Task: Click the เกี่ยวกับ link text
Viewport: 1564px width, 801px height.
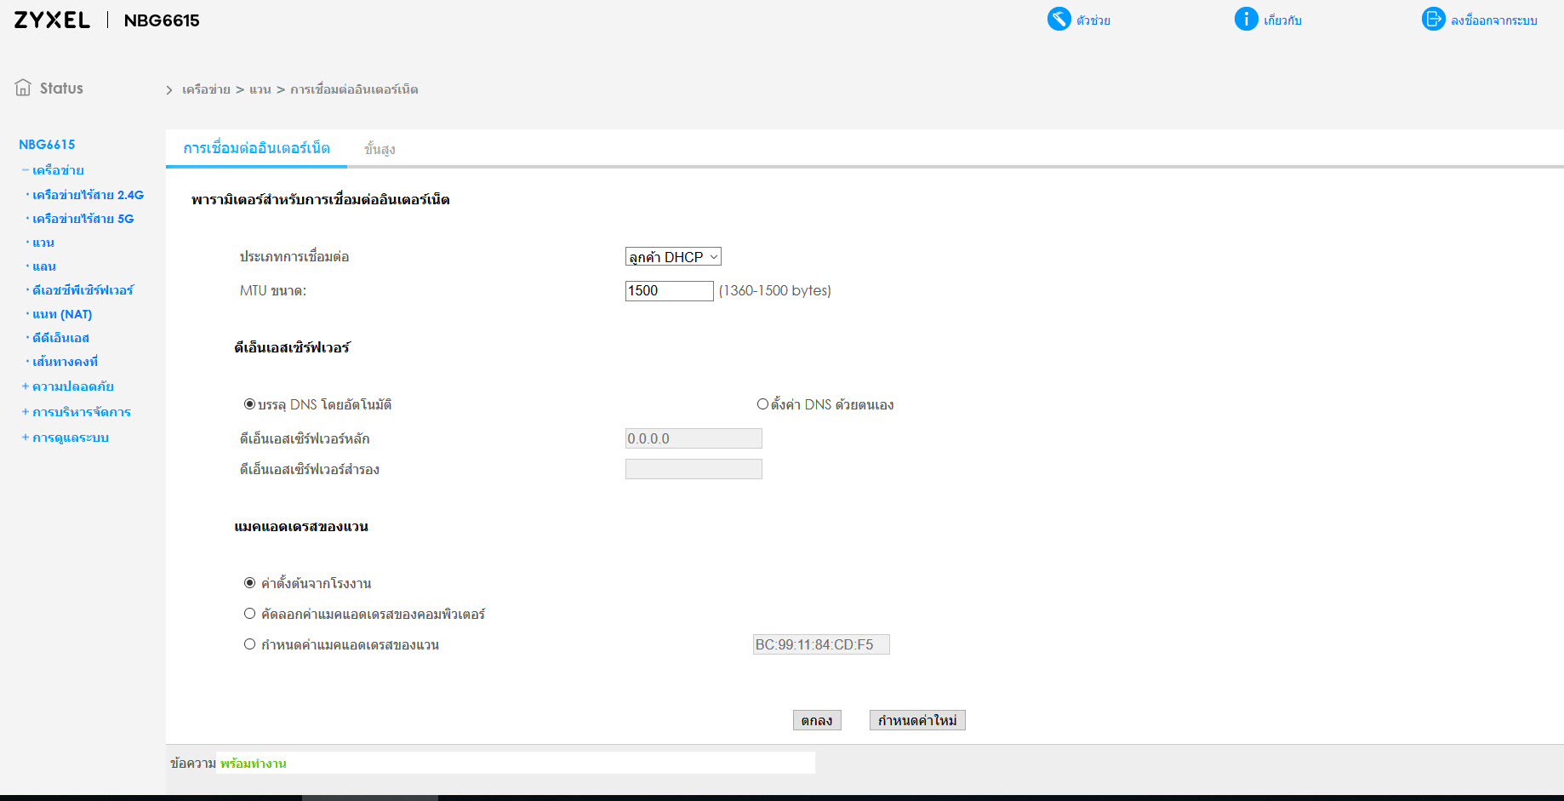Action: click(1282, 20)
